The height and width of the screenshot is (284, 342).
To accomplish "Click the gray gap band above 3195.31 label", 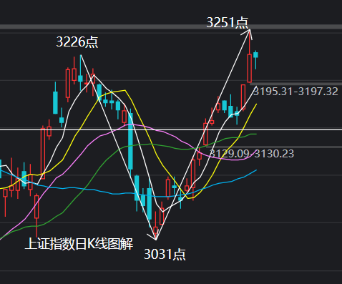I will point(295,84).
